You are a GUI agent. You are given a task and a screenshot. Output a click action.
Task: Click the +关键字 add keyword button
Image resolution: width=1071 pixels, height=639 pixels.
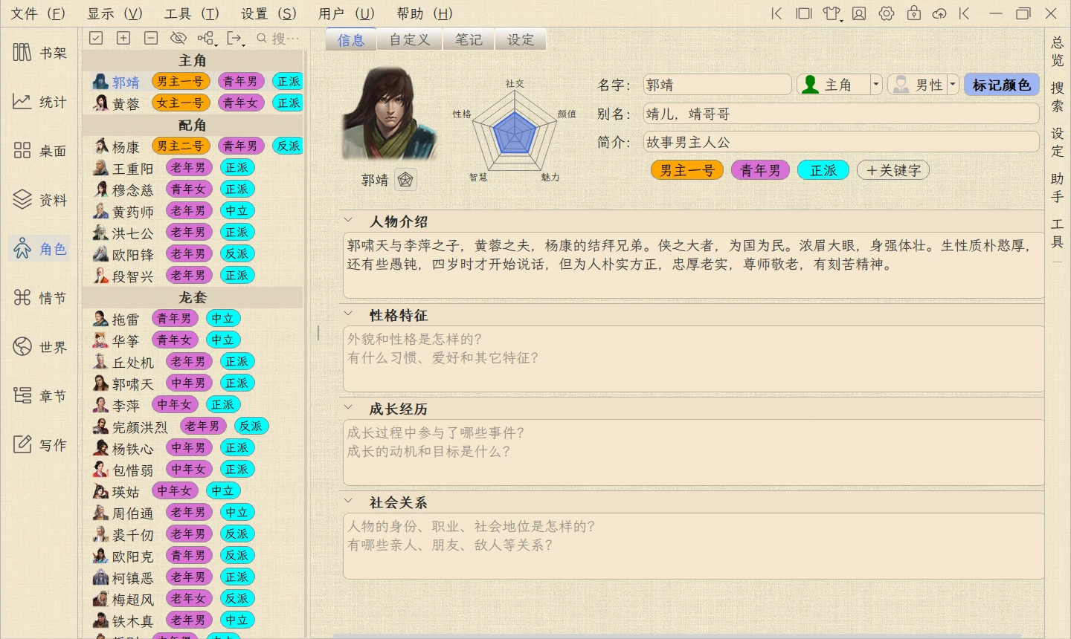(x=892, y=170)
